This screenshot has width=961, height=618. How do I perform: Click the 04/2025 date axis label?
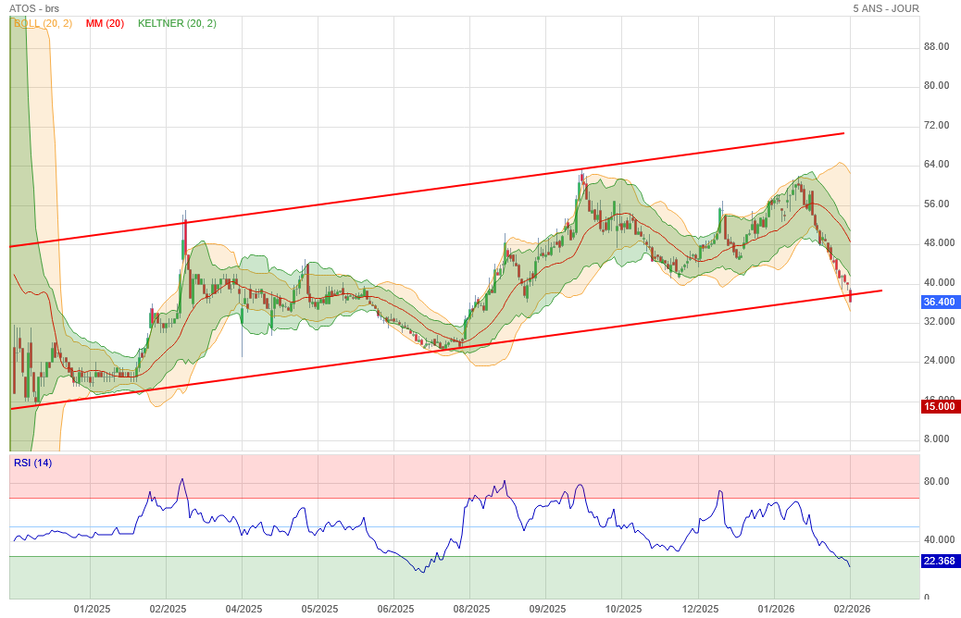243,610
